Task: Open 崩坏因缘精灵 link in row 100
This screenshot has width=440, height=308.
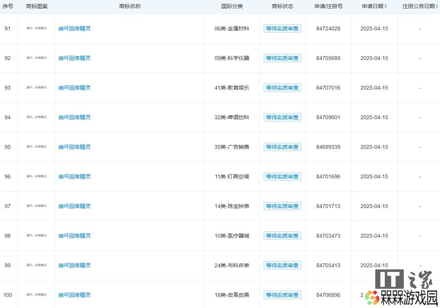Action: coord(74,295)
